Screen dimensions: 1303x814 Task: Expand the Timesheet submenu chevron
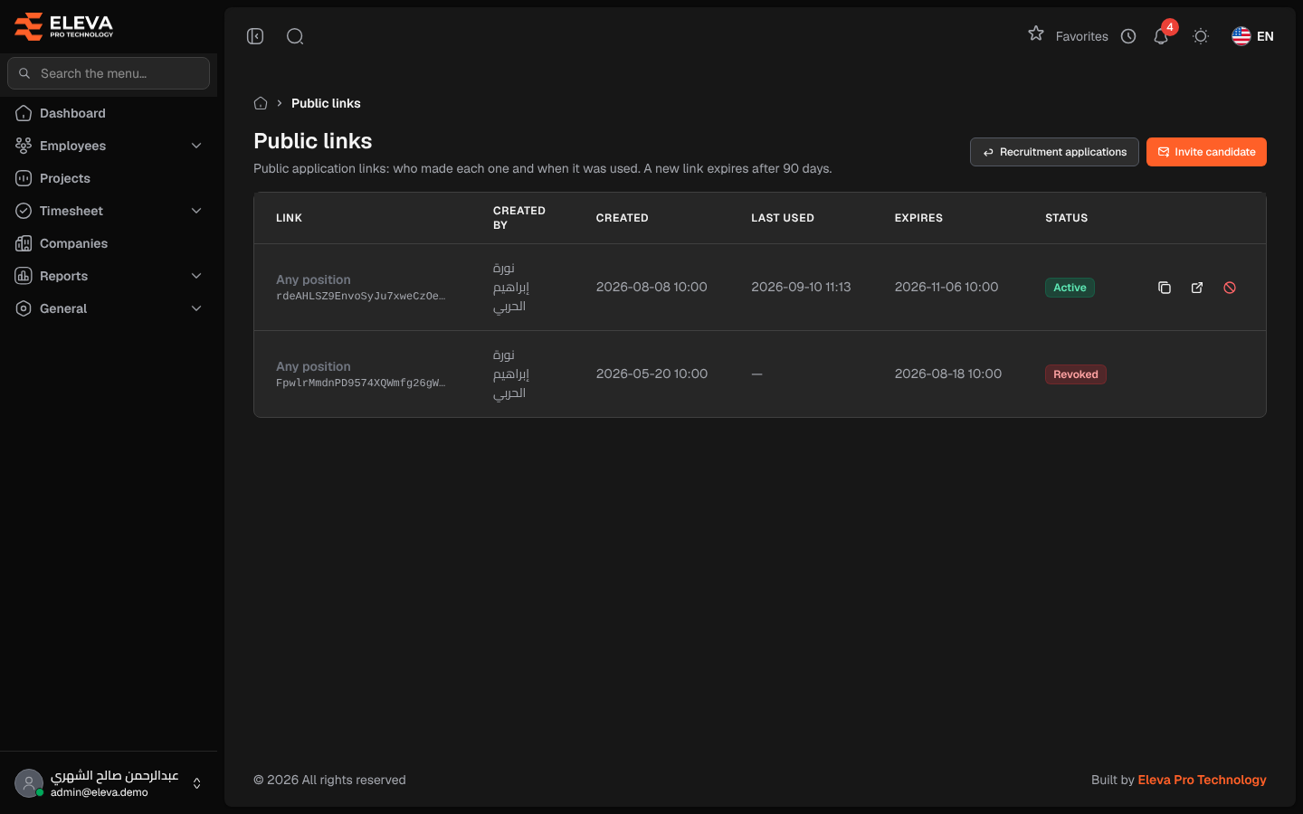(196, 211)
